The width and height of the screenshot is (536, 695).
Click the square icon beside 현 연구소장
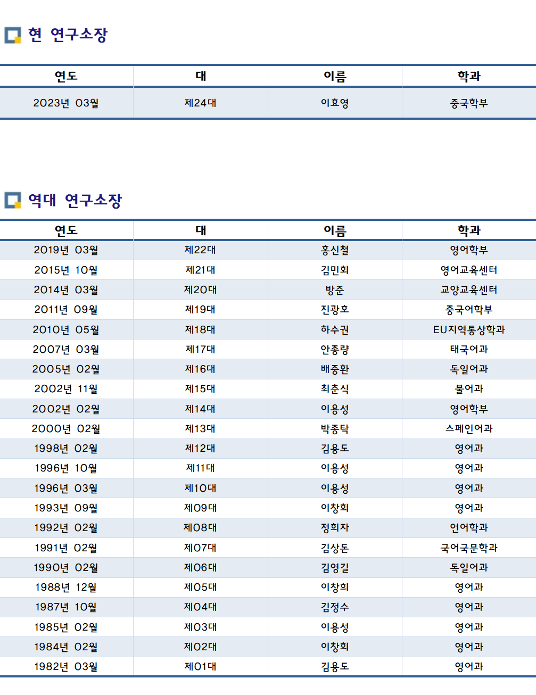pos(13,35)
